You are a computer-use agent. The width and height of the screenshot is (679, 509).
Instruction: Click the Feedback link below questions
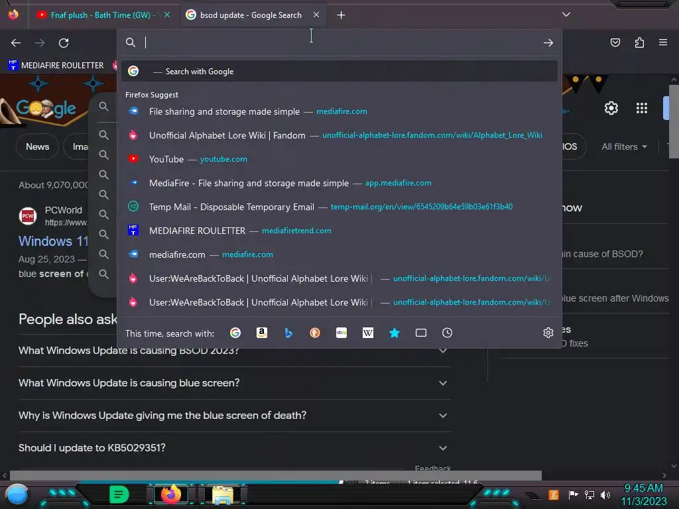pos(432,469)
